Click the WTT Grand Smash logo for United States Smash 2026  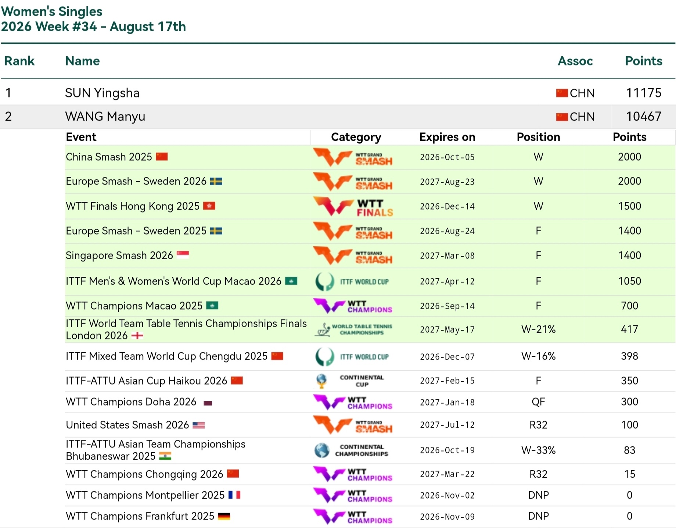pos(353,425)
